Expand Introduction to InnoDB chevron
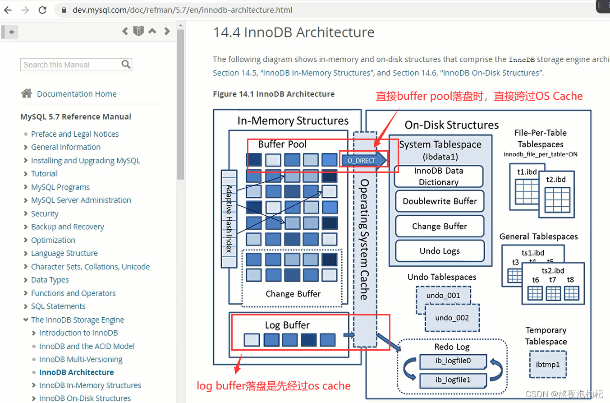Image resolution: width=610 pixels, height=403 pixels. tap(34, 333)
